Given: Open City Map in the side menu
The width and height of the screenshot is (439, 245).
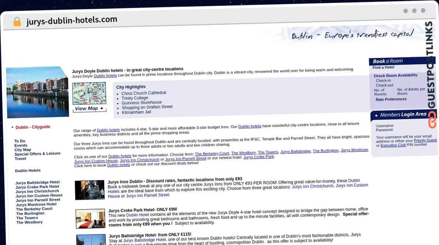Looking at the screenshot, I should click(23, 150).
